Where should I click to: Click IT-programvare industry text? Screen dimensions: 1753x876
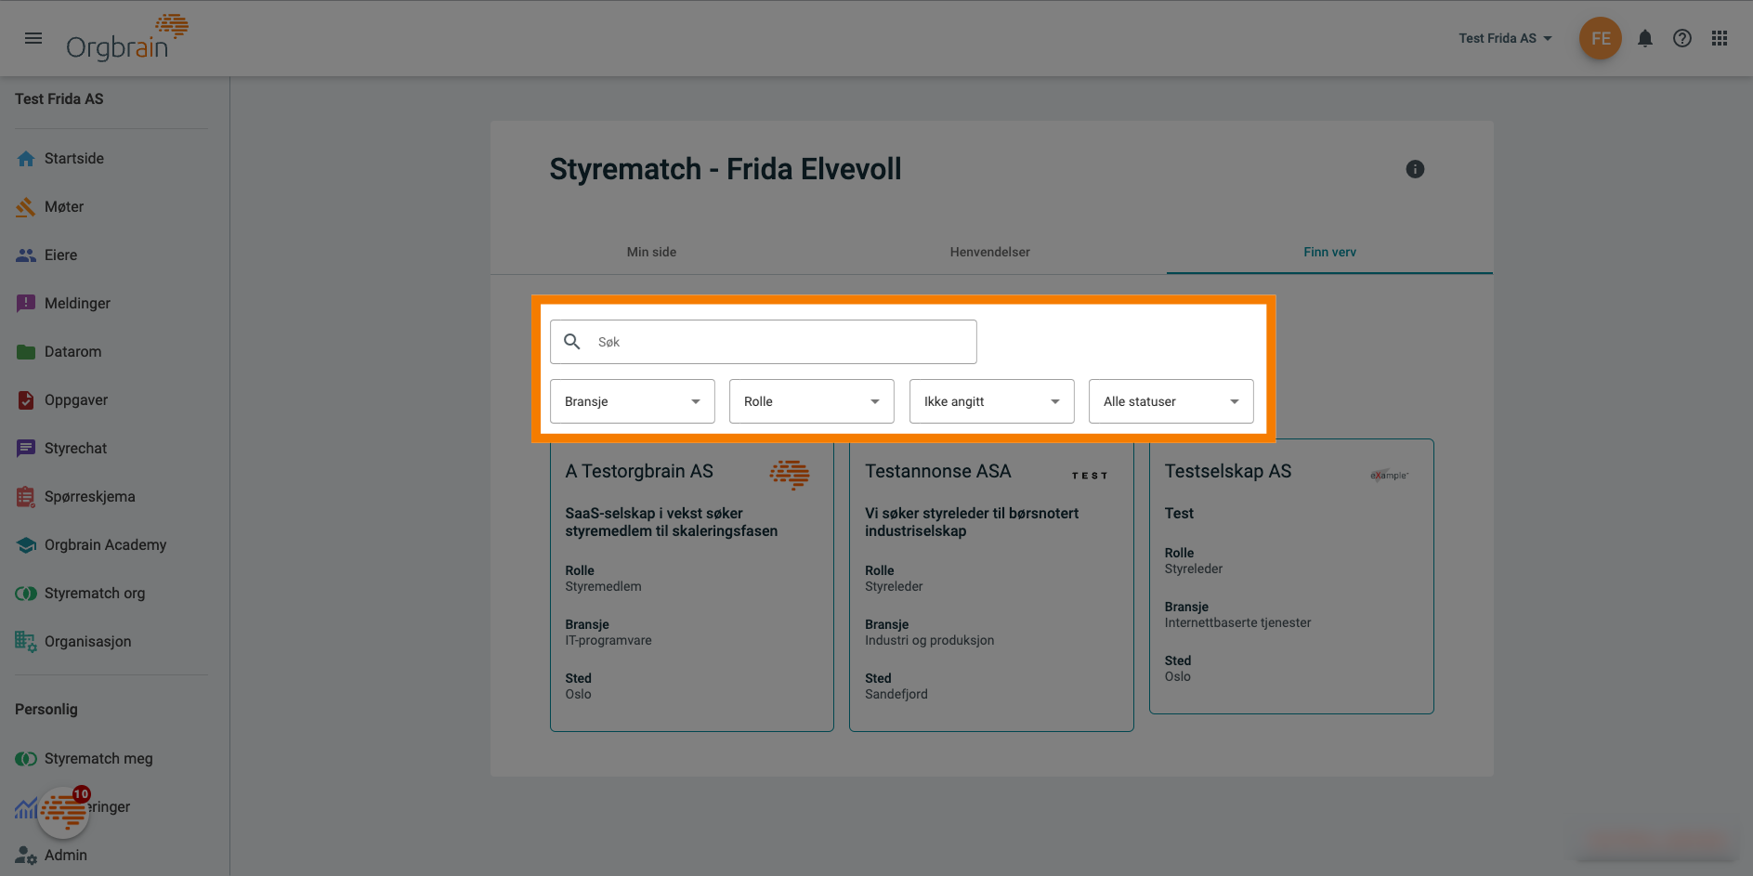click(x=608, y=641)
